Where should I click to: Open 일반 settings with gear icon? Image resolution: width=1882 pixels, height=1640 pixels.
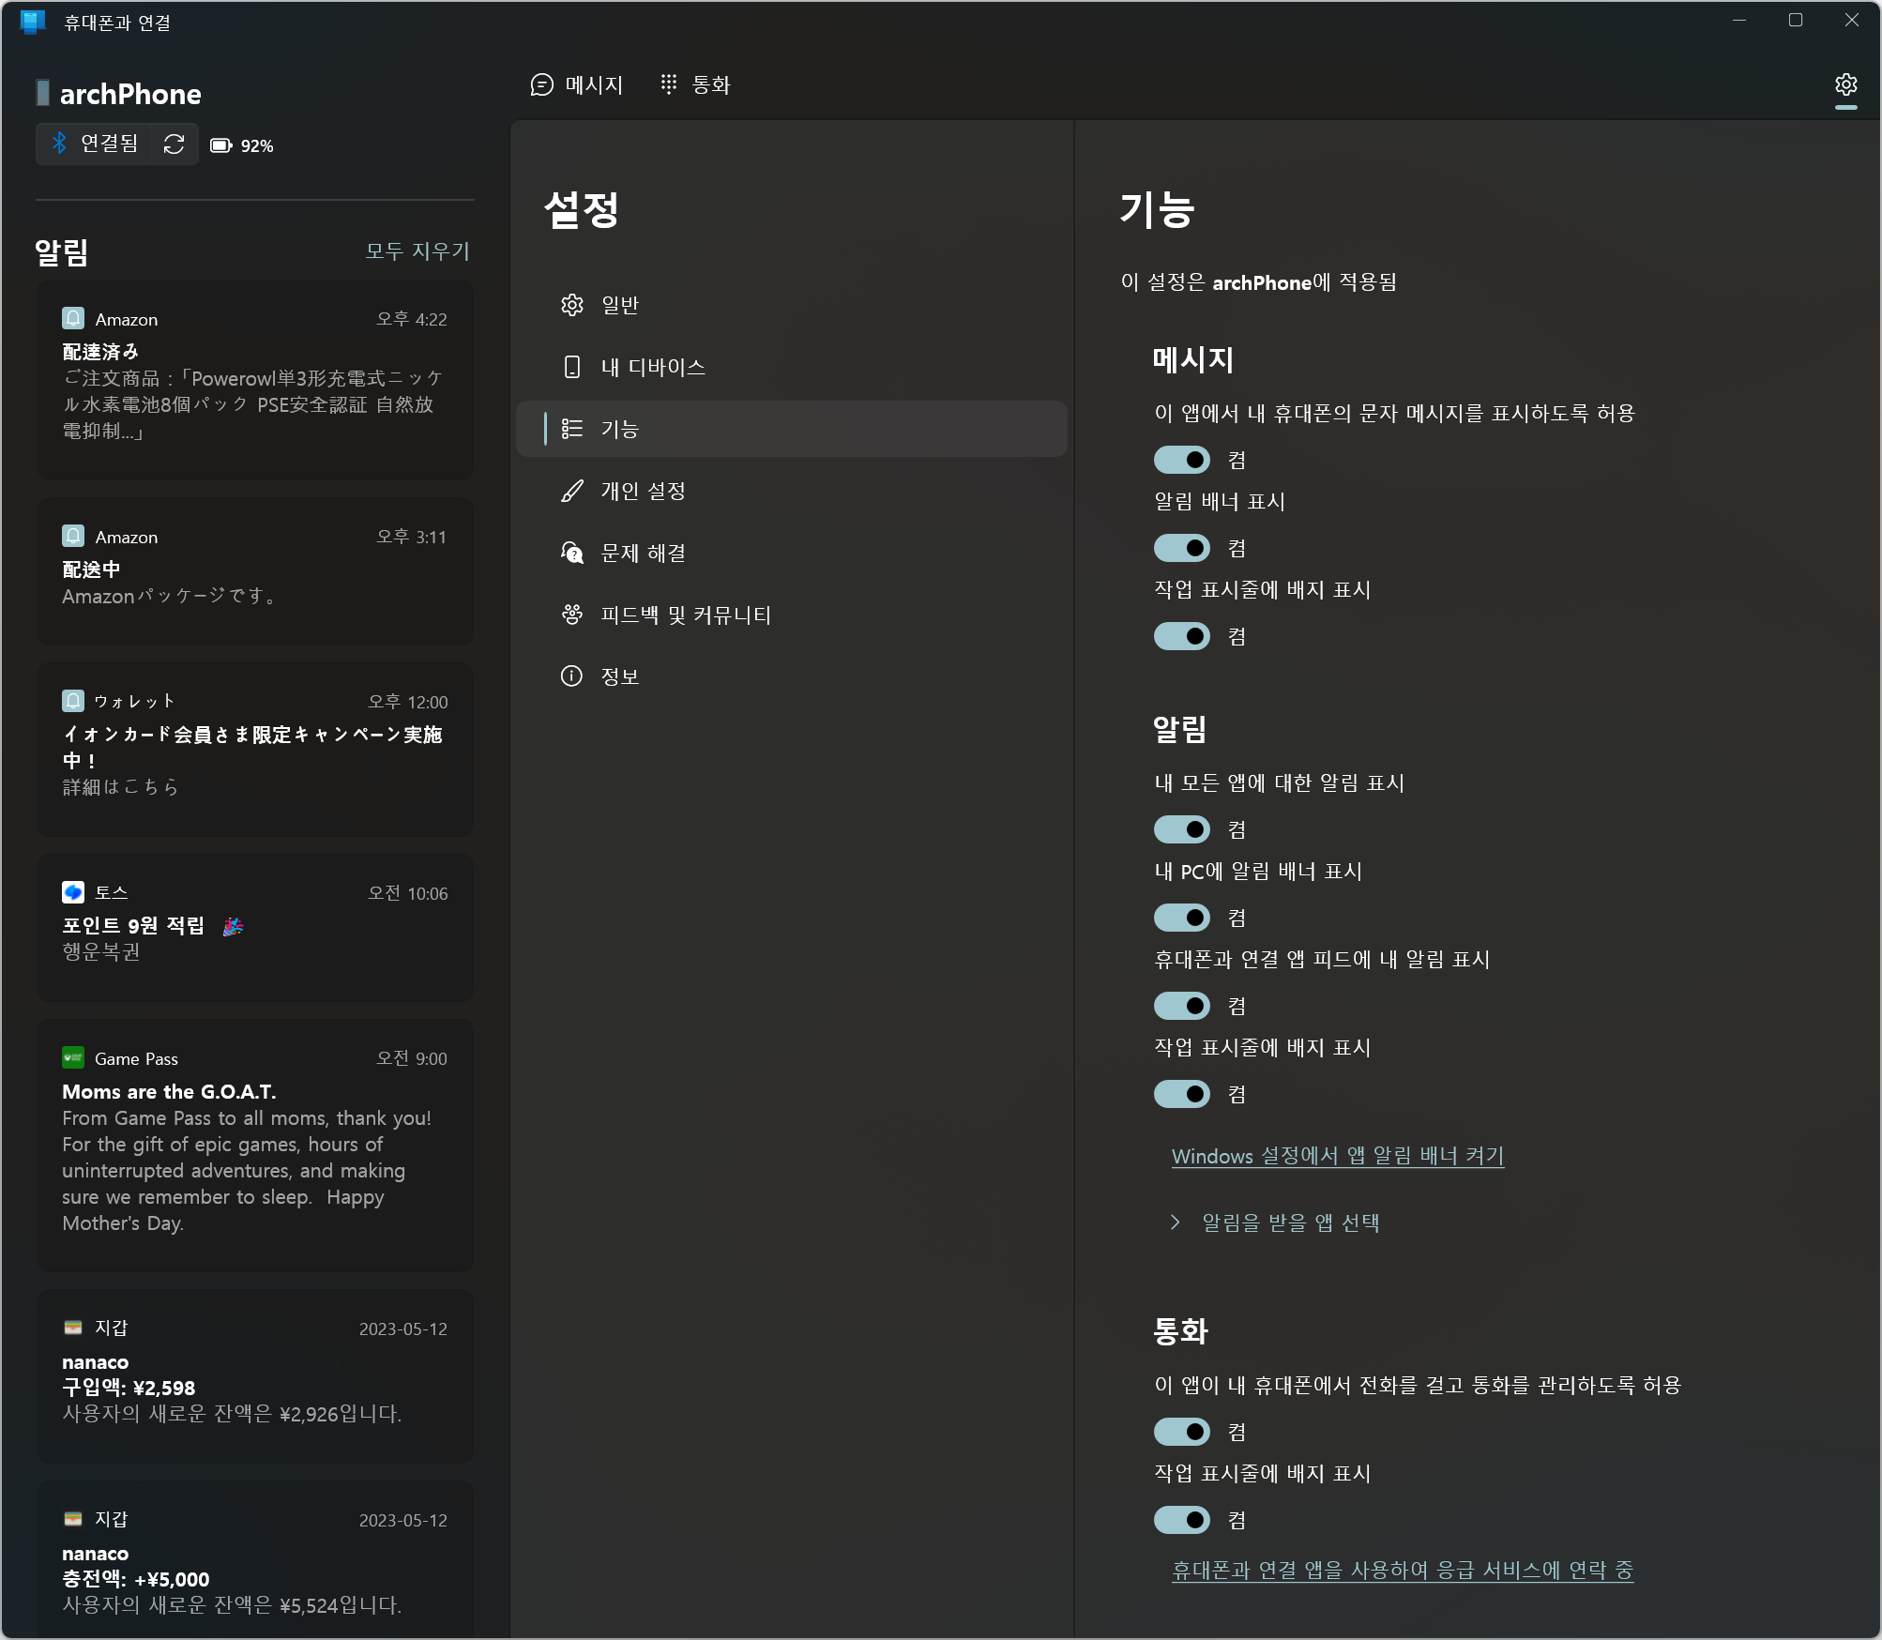(619, 305)
